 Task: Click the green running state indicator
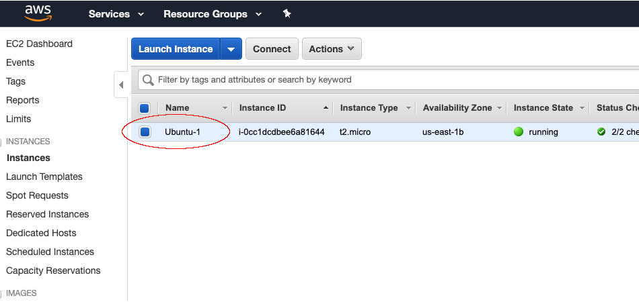point(519,132)
